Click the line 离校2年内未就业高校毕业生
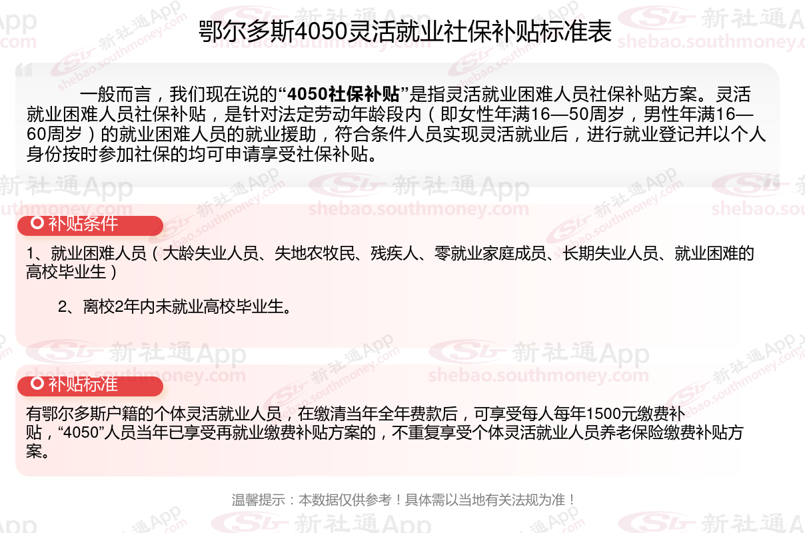The height and width of the screenshot is (533, 805). click(175, 307)
